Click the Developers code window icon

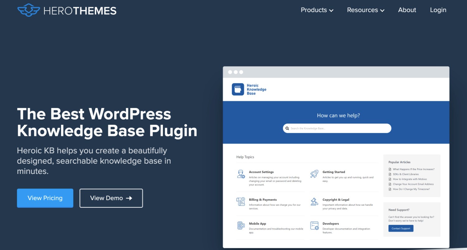coord(314,226)
